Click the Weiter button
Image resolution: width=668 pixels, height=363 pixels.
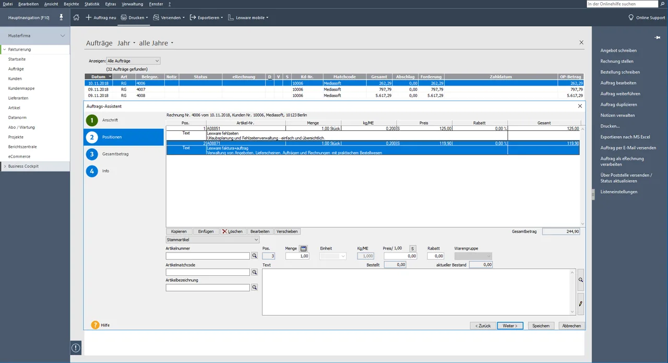[x=510, y=325]
